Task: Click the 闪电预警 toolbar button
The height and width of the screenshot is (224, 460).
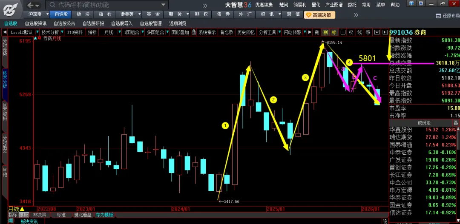Action: (x=292, y=32)
